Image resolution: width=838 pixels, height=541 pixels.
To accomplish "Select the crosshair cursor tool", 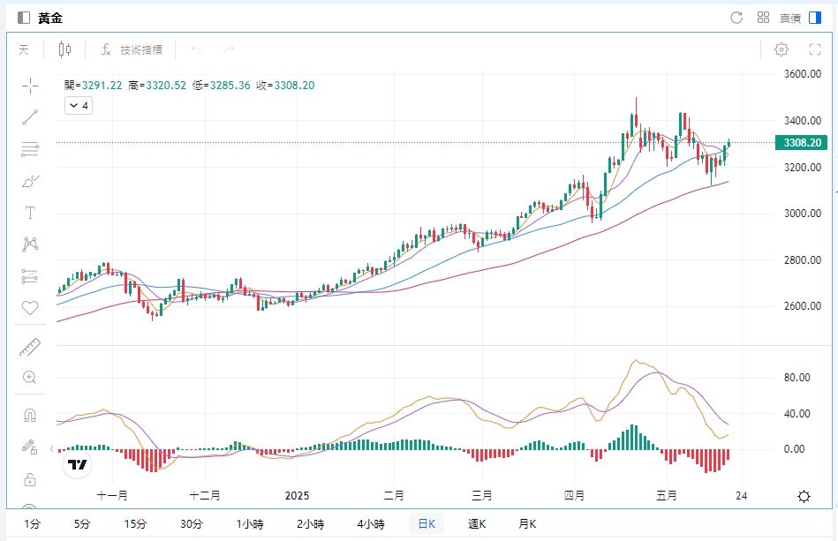I will pyautogui.click(x=30, y=85).
